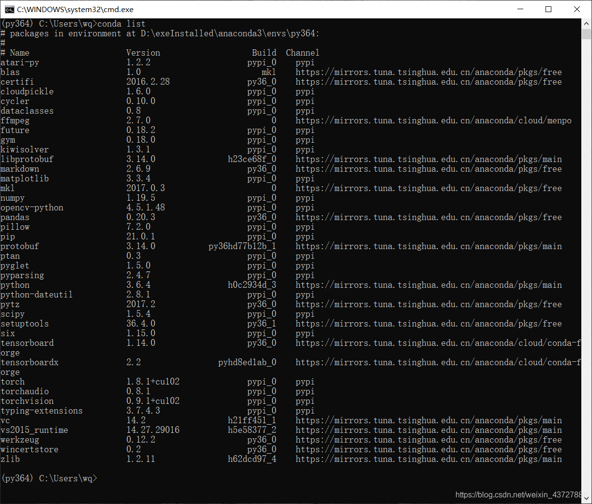Select the package name 'vs2015_runtime'
This screenshot has width=592, height=504.
(34, 430)
